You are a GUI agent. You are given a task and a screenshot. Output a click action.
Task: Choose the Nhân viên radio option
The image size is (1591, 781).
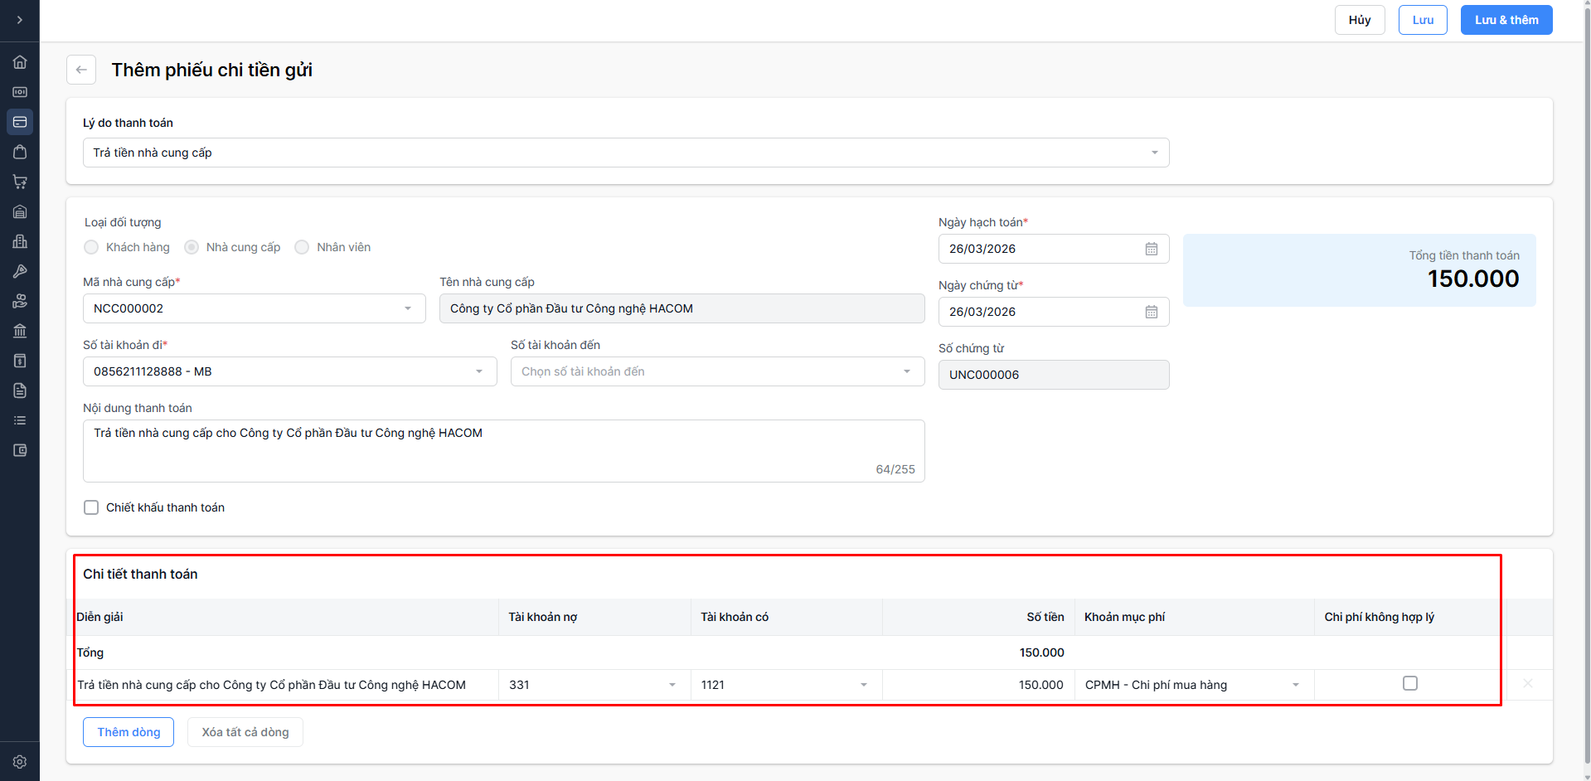(303, 247)
